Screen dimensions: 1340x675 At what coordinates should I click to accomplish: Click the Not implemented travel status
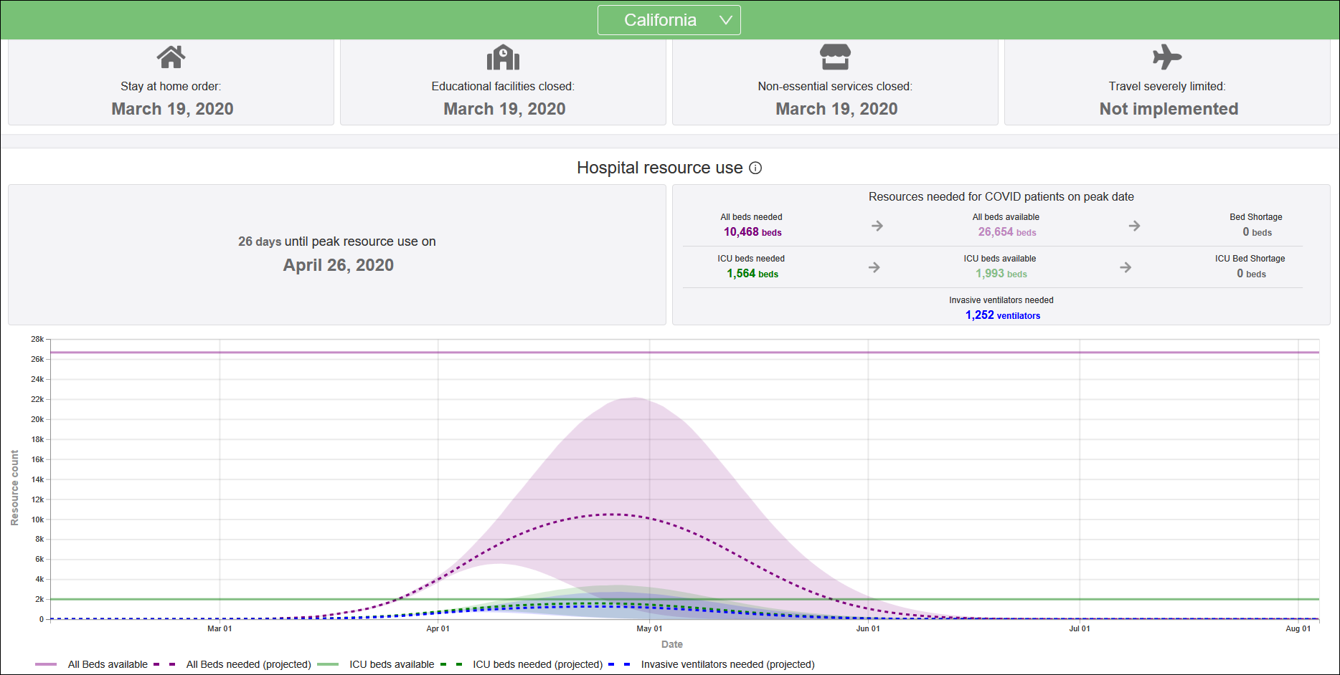pos(1169,109)
